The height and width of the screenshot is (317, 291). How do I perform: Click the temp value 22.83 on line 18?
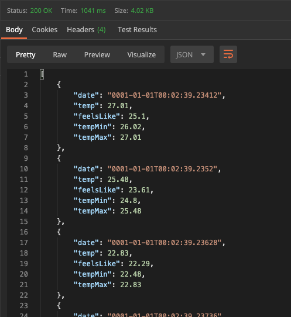point(118,253)
